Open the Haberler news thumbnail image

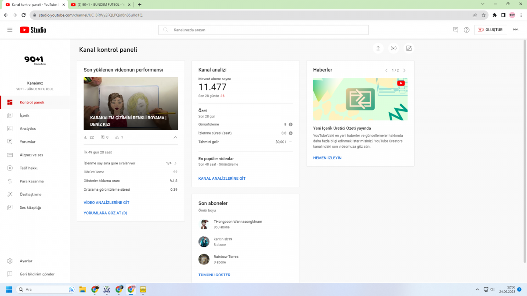[360, 99]
